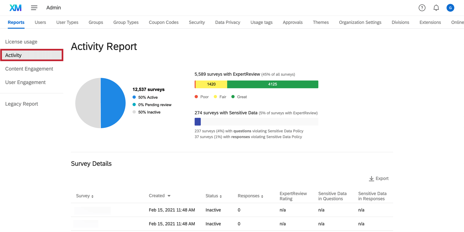
Task: Switch to the Data Privacy tab
Action: pyautogui.click(x=228, y=22)
